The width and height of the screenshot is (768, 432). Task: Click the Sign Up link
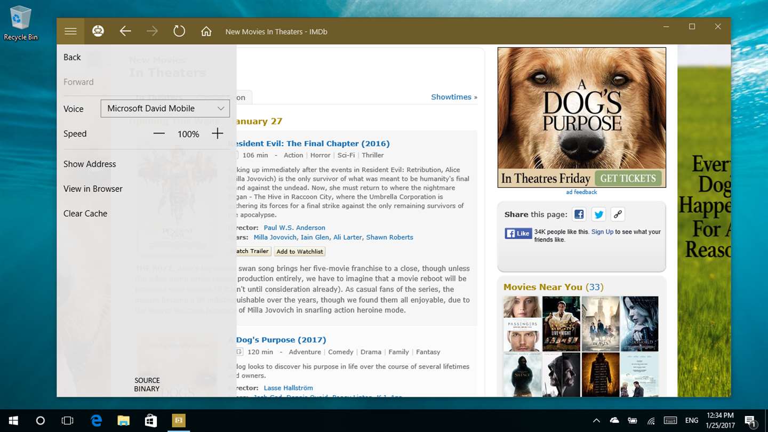coord(602,232)
